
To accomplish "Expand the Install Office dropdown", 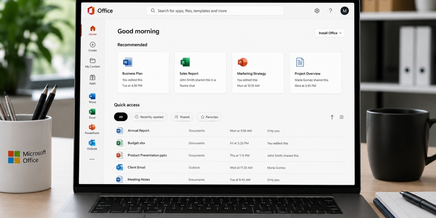I will pyautogui.click(x=330, y=33).
